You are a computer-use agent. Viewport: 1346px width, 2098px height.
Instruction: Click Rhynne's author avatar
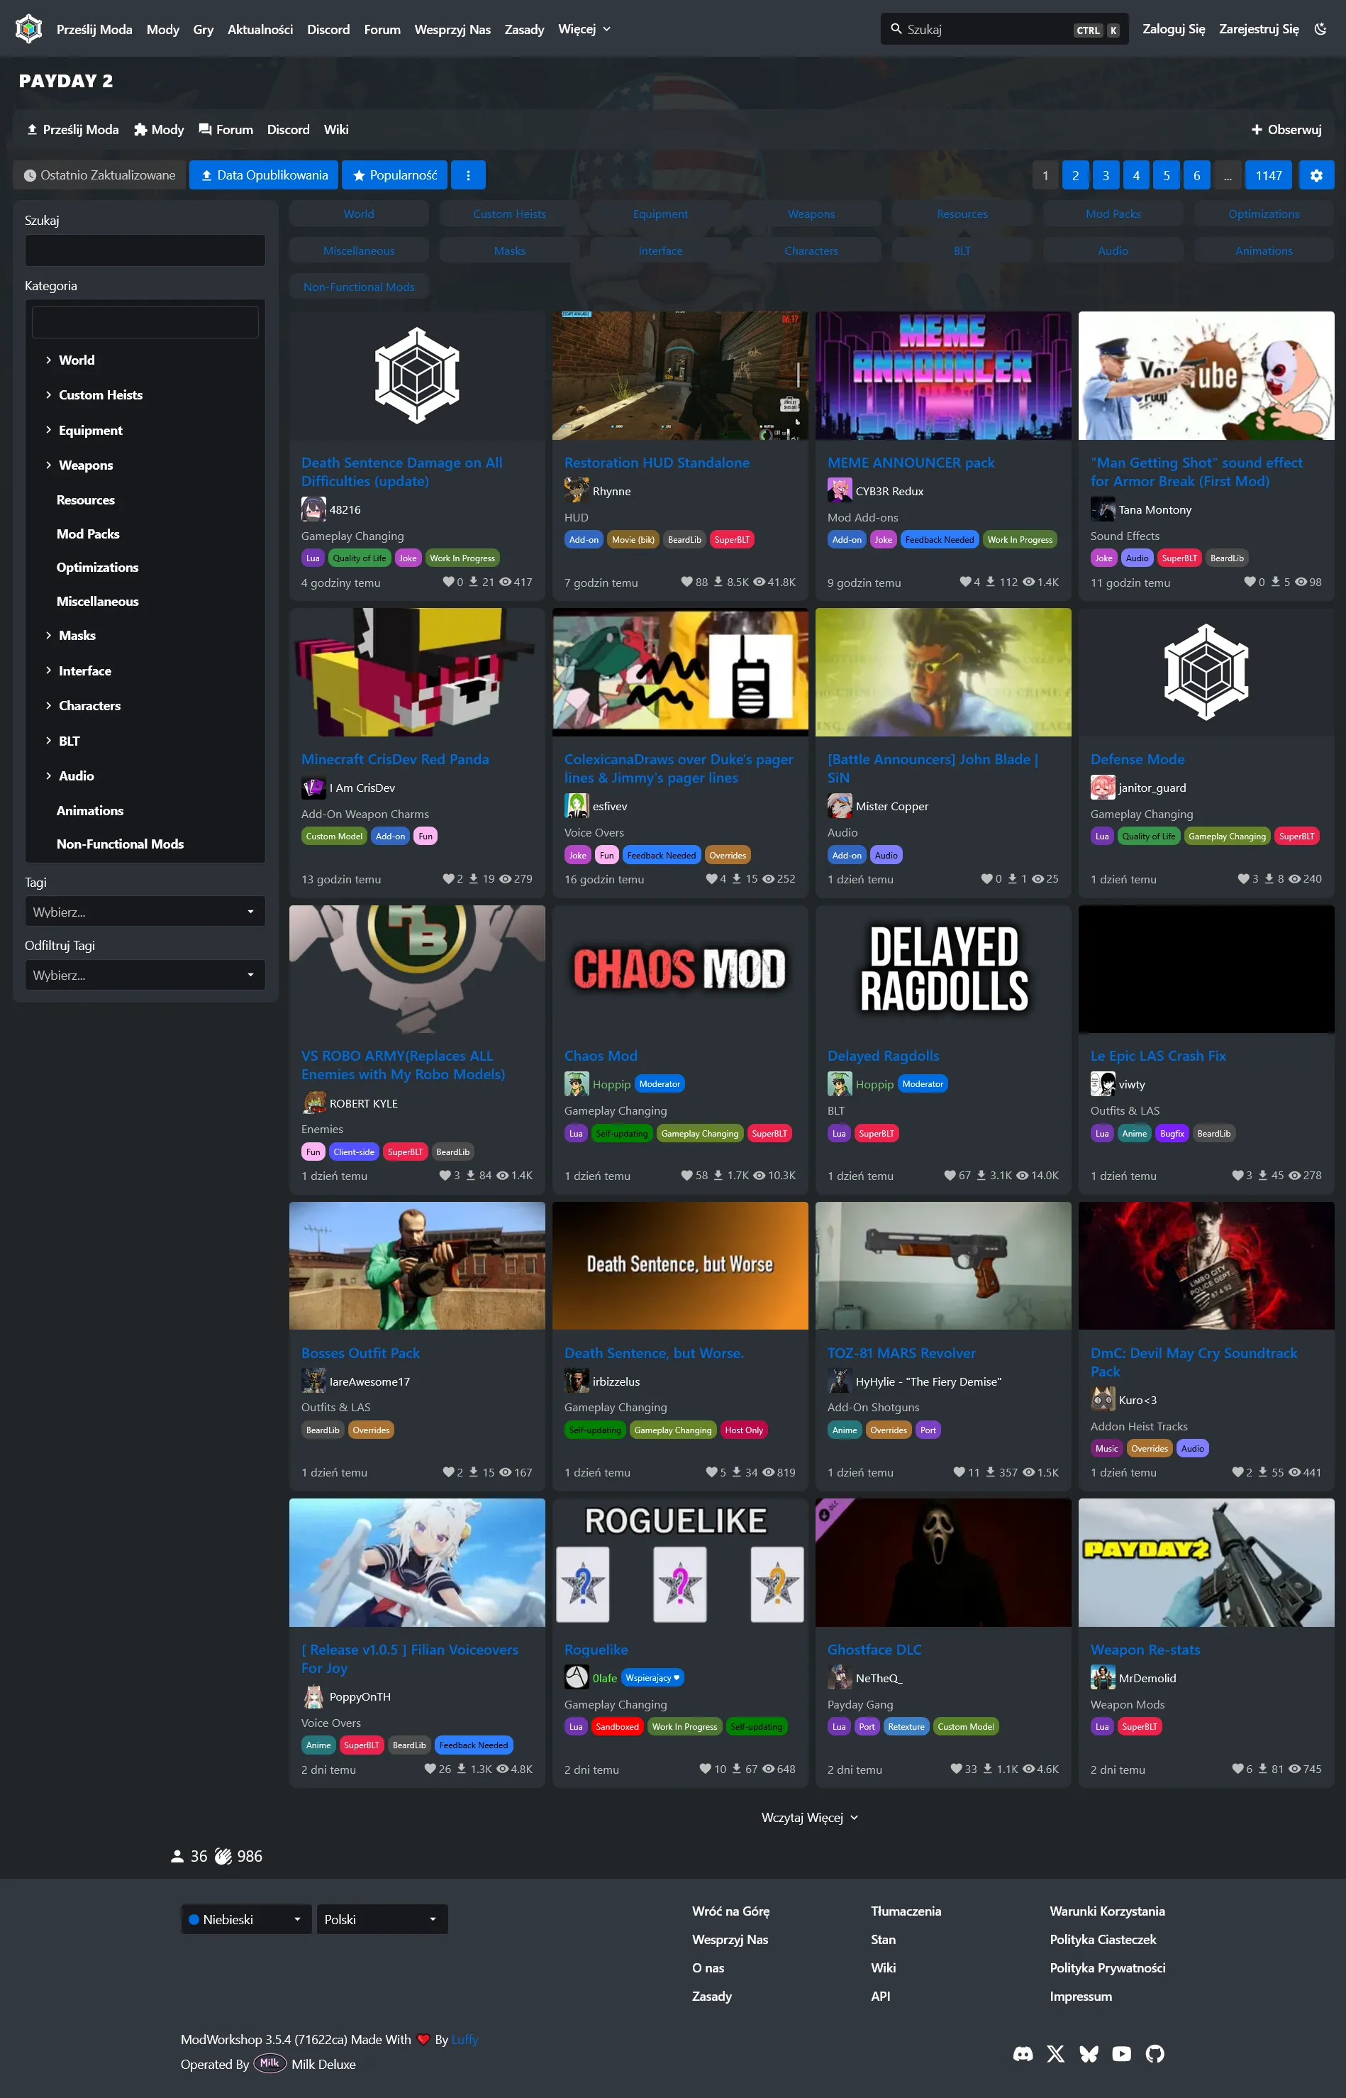[x=576, y=490]
